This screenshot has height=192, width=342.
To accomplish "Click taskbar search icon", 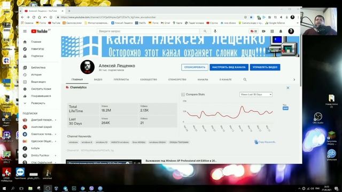I will [13, 188].
